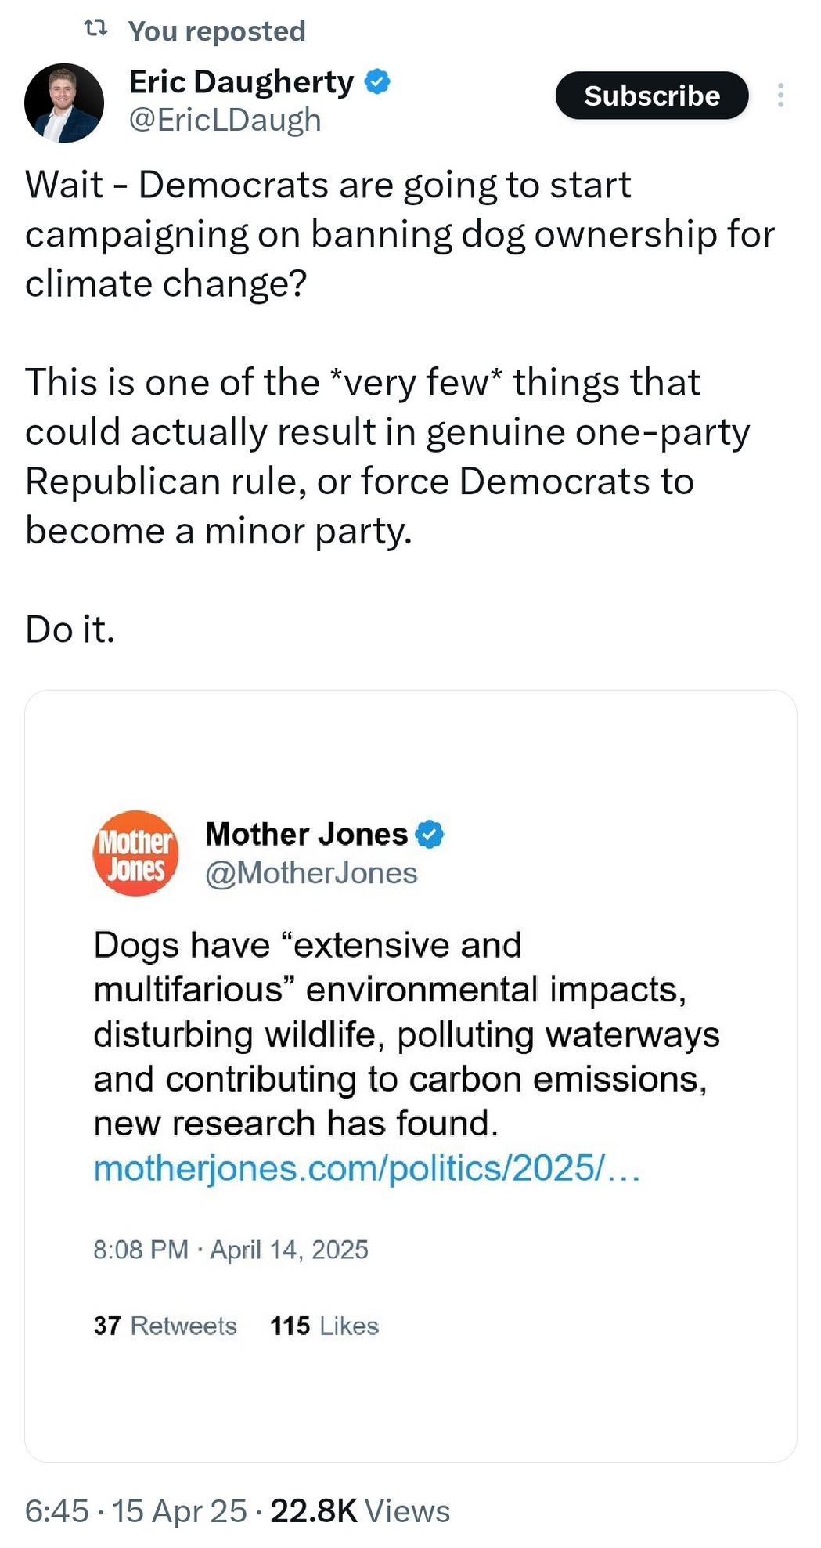Click the Mother Jones logo avatar
This screenshot has width=821, height=1548.
tap(135, 853)
